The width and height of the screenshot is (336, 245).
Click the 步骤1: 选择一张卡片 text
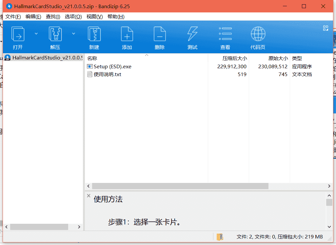click(x=145, y=222)
